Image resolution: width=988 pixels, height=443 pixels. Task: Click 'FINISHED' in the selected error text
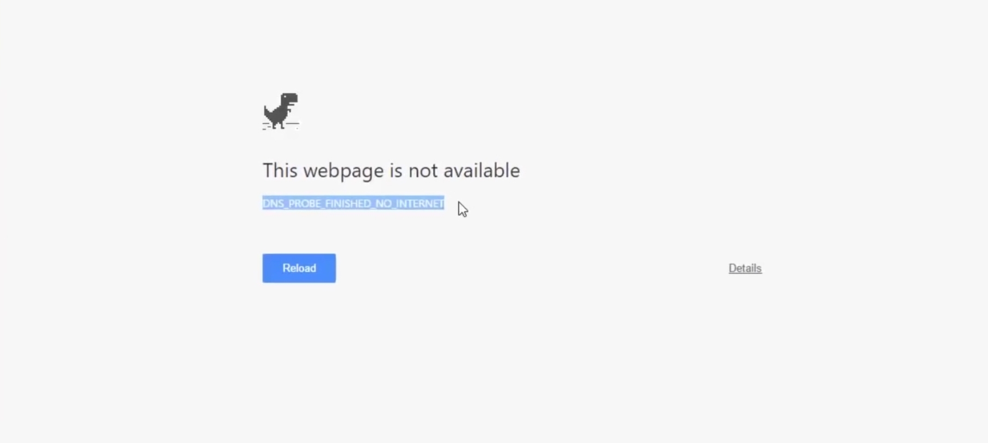347,203
